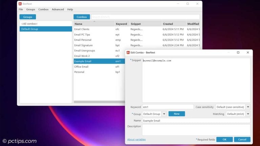Click the Beeftext icon in main title bar
Image resolution: width=260 pixels, height=146 pixels.
(20, 4)
